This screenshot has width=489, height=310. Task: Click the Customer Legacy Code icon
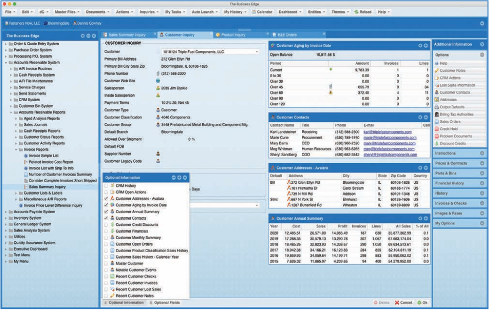158,161
